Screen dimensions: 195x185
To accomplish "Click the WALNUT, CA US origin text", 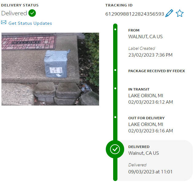I will tap(145, 37).
